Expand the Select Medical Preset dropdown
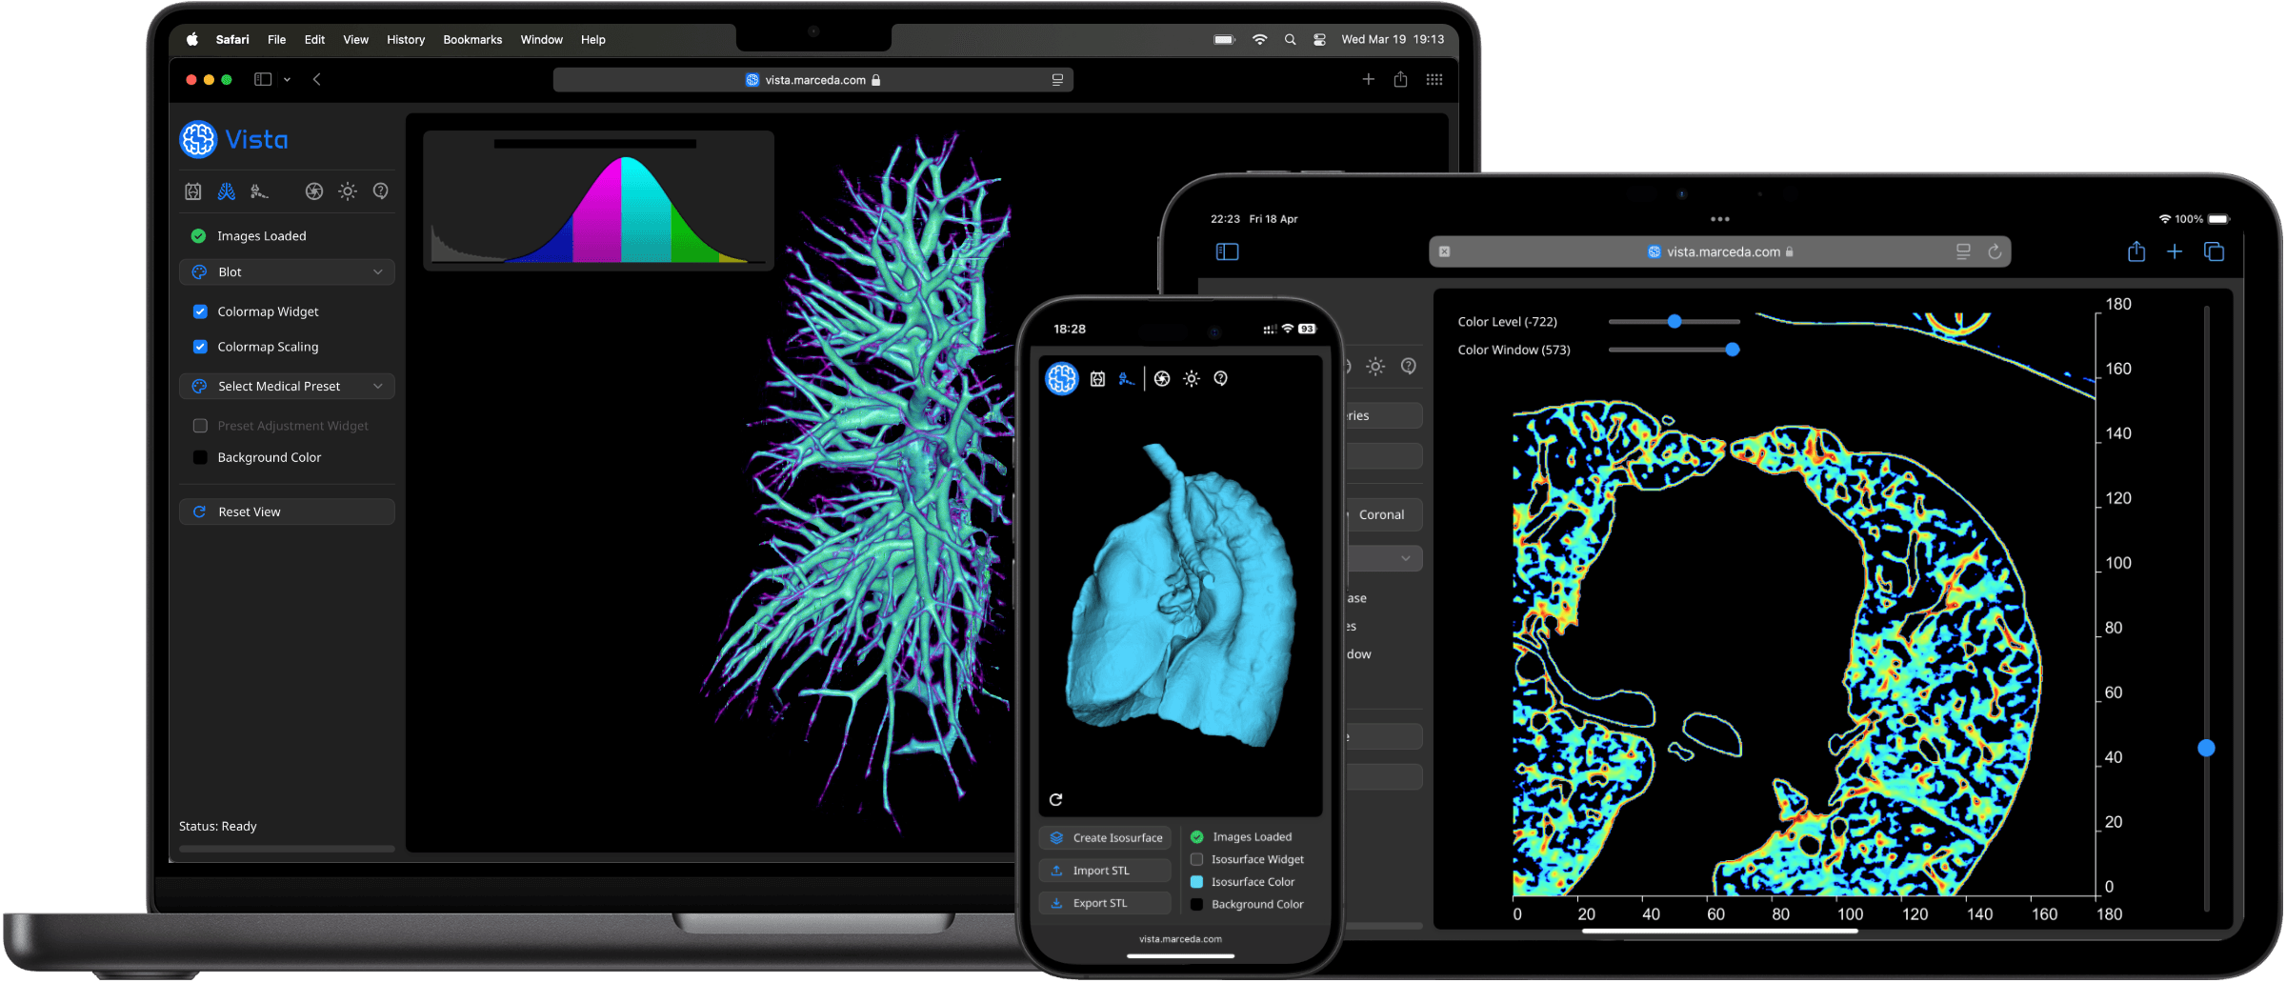This screenshot has height=983, width=2286. (x=287, y=387)
